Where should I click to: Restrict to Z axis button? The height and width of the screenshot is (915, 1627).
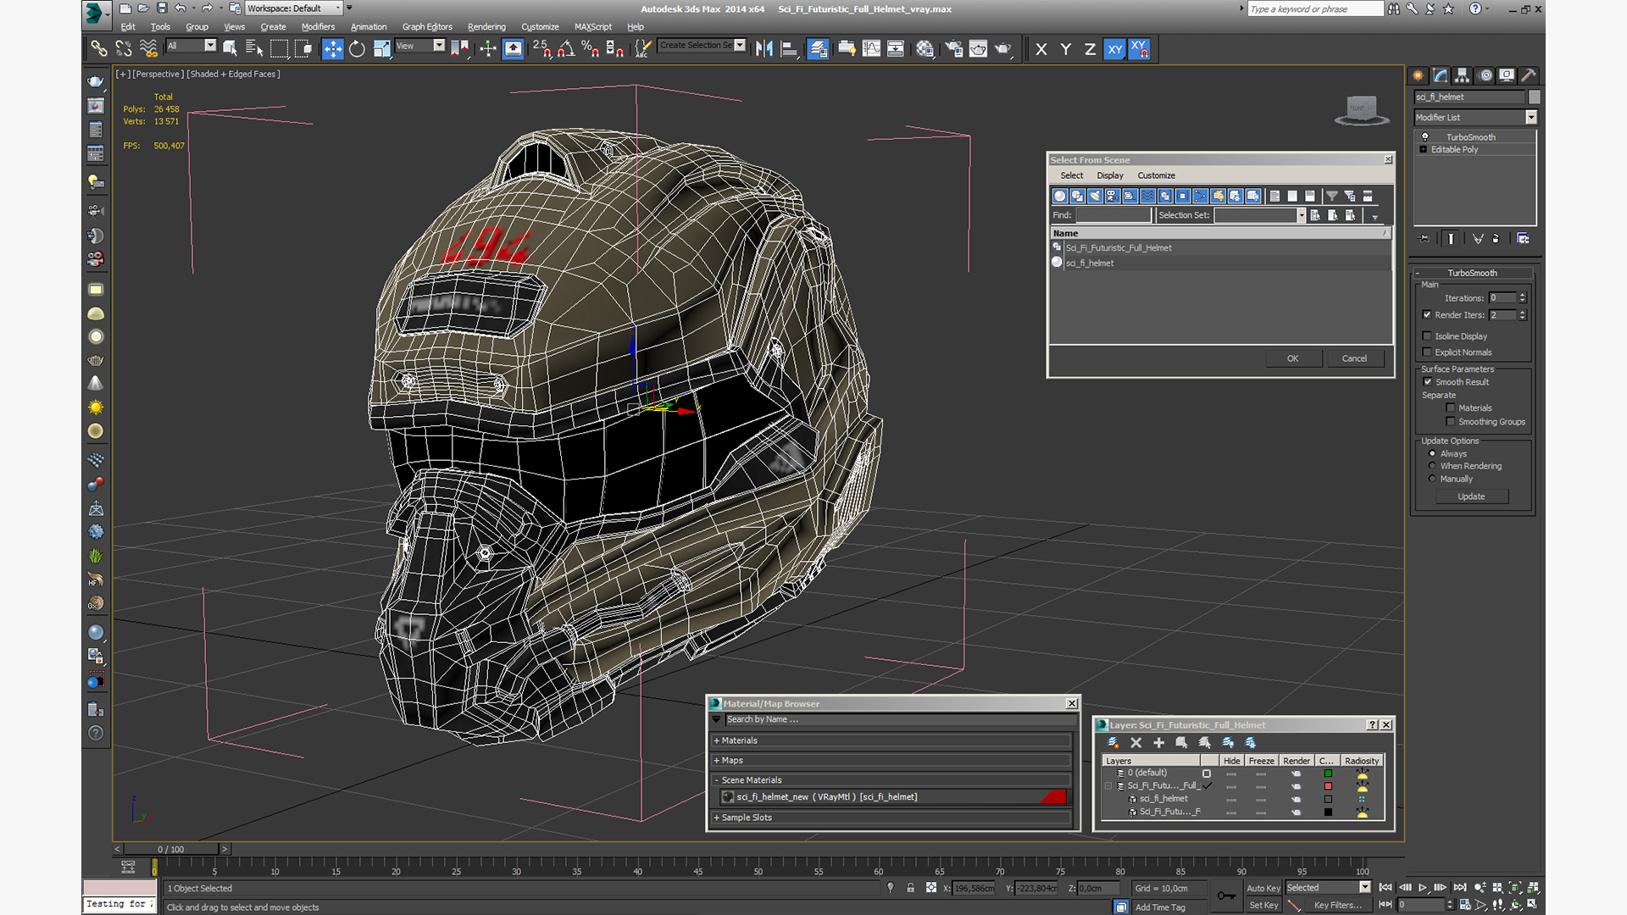coord(1090,49)
